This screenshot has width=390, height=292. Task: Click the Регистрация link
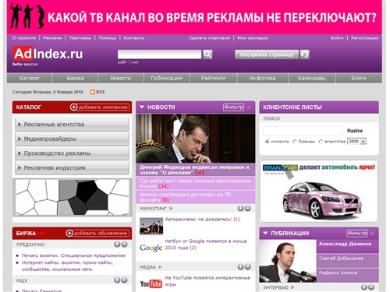tap(364, 38)
